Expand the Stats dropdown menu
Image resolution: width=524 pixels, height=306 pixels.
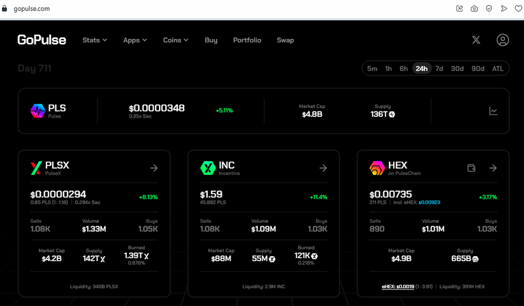coord(95,40)
